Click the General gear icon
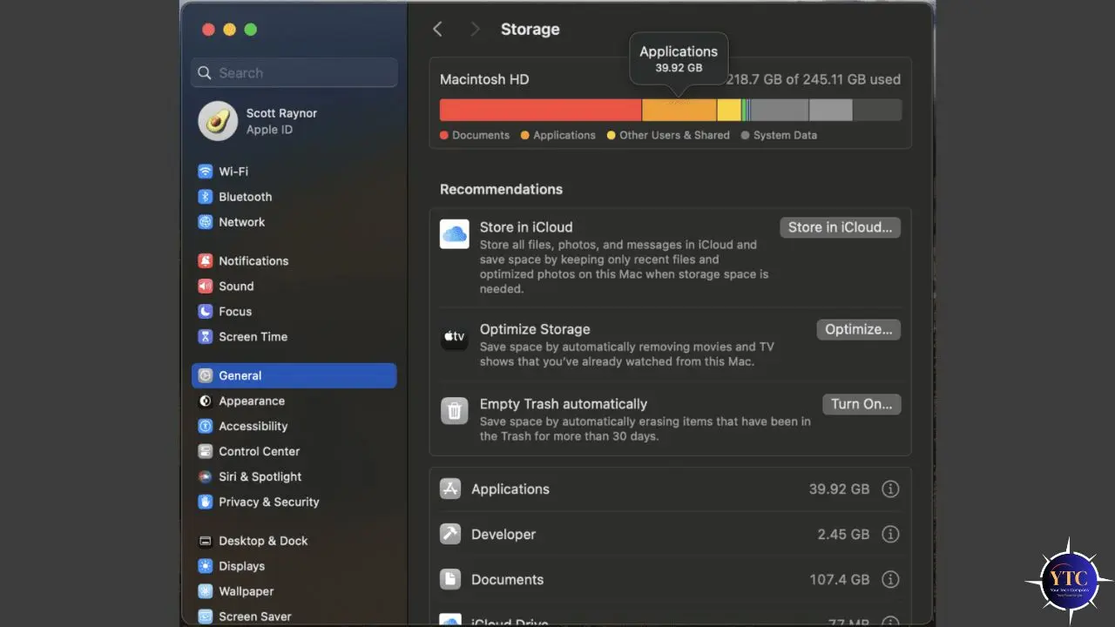The image size is (1115, 627). [205, 375]
